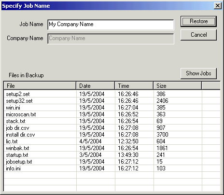224x195 pixels.
Task: Focus the Job Name text field
Action: click(x=111, y=25)
